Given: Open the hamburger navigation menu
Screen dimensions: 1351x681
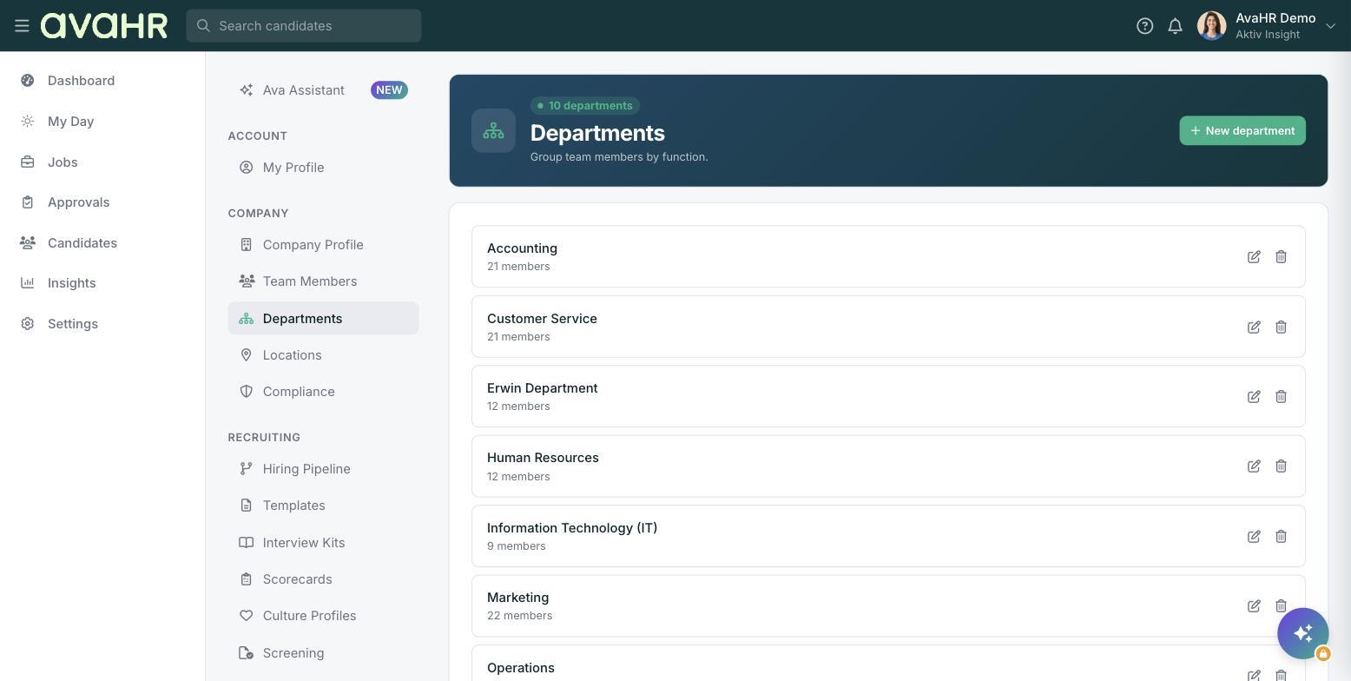Looking at the screenshot, I should 22,26.
